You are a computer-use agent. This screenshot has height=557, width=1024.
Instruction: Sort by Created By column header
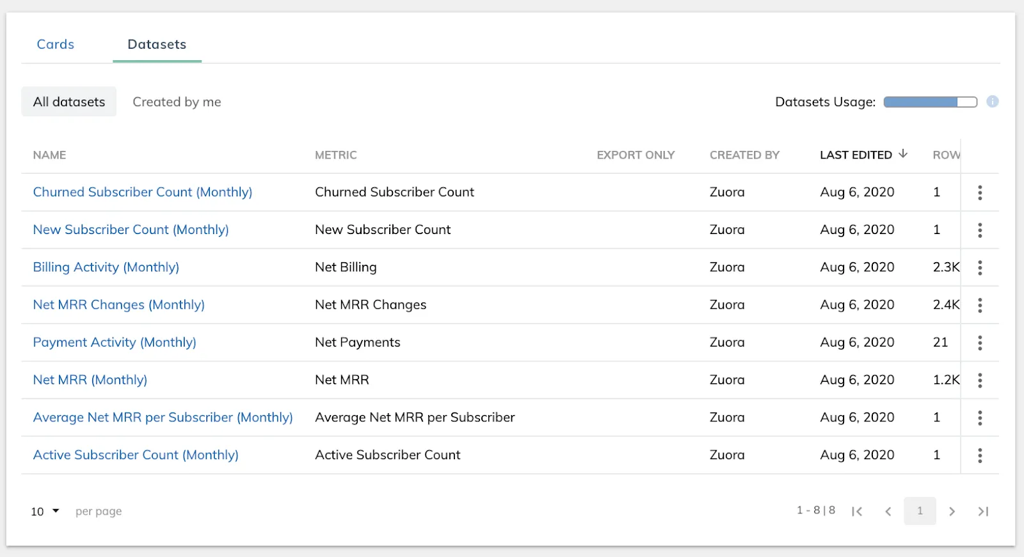pyautogui.click(x=744, y=155)
